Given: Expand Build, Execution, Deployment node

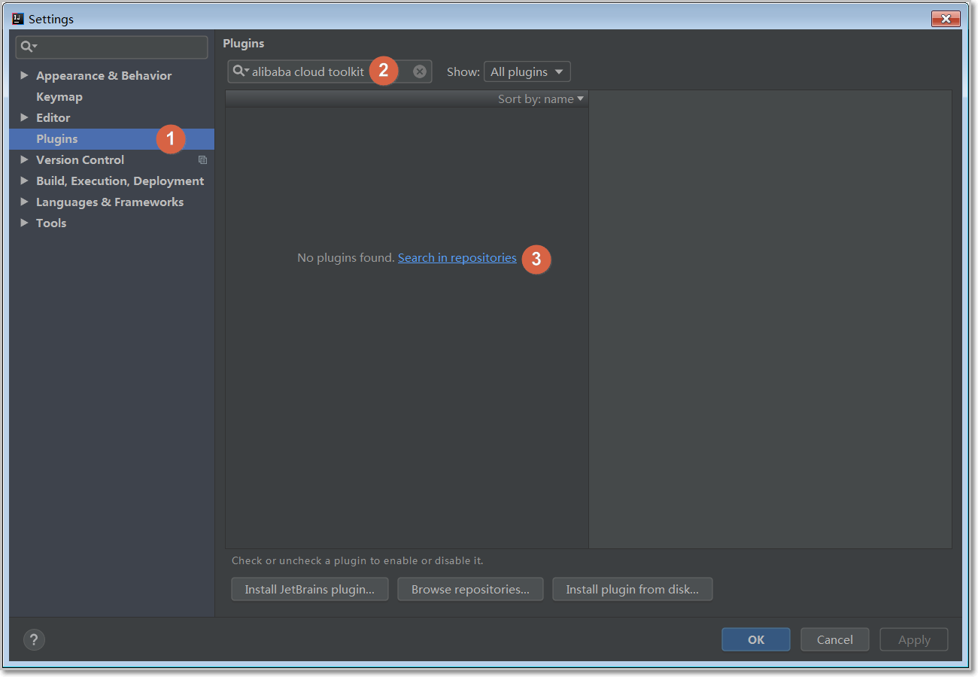Looking at the screenshot, I should coord(24,181).
